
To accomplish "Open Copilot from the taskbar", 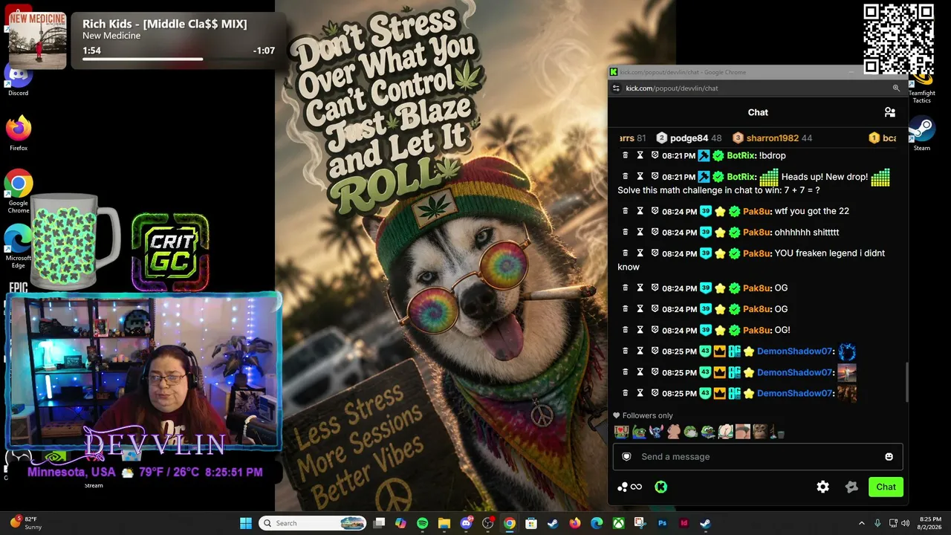I will [x=400, y=523].
